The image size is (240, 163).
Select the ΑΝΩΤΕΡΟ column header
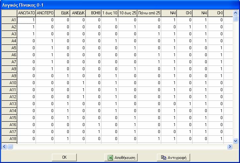click(45, 13)
